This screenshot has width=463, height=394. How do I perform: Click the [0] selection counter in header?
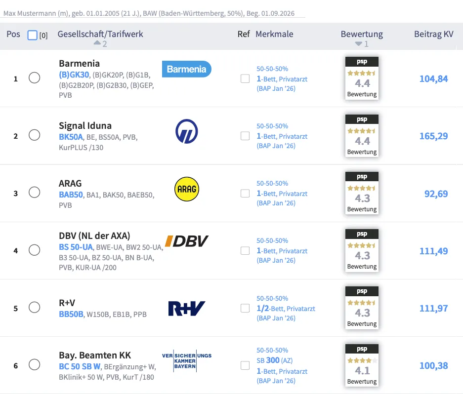tap(43, 36)
